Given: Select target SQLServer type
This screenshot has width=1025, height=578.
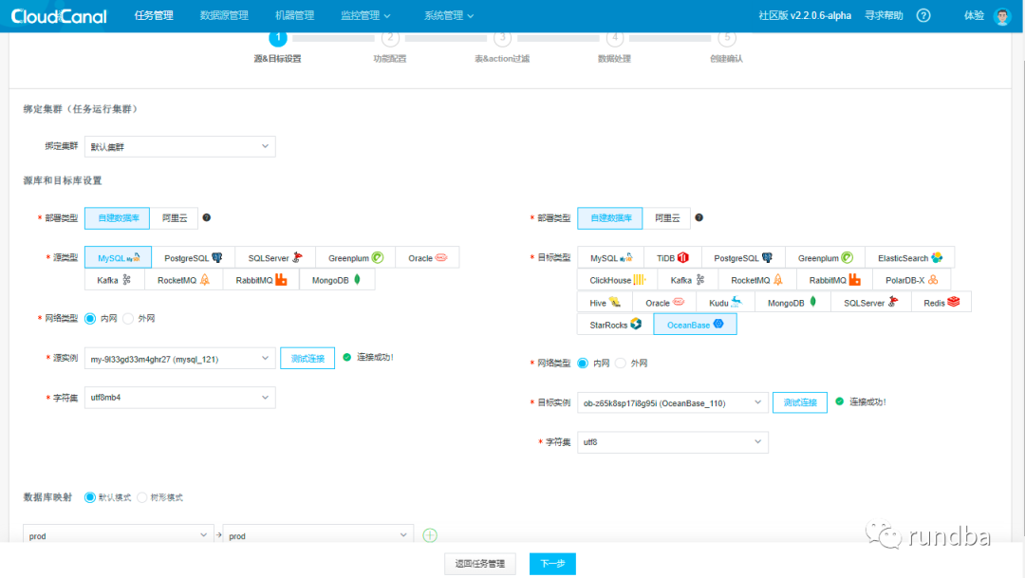Looking at the screenshot, I should click(870, 303).
